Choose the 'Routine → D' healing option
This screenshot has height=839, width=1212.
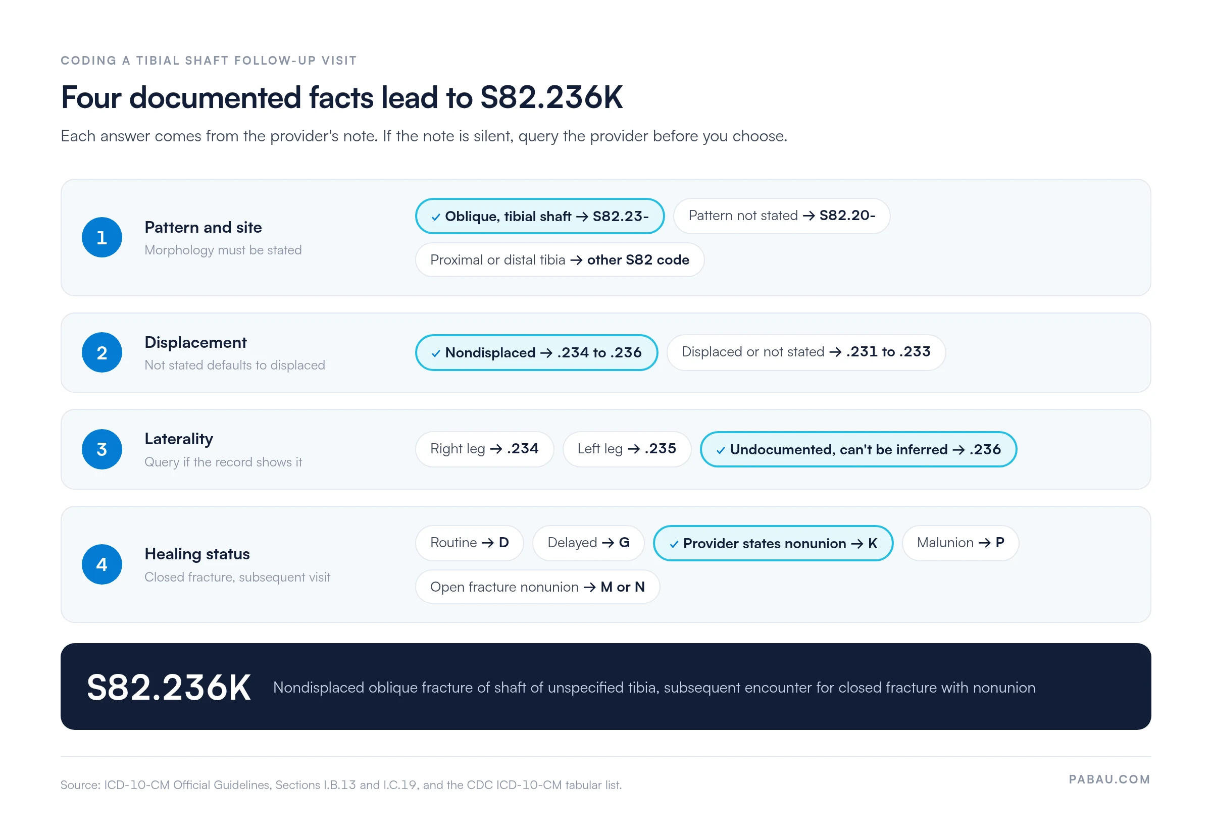coord(469,543)
